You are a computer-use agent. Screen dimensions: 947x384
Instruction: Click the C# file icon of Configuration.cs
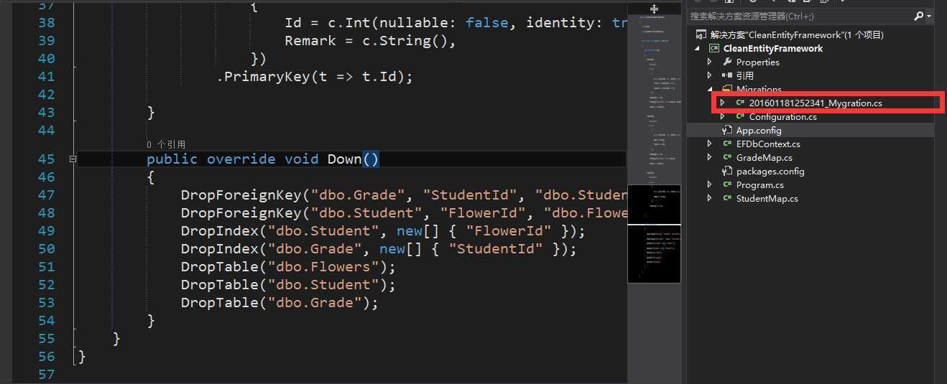point(739,116)
